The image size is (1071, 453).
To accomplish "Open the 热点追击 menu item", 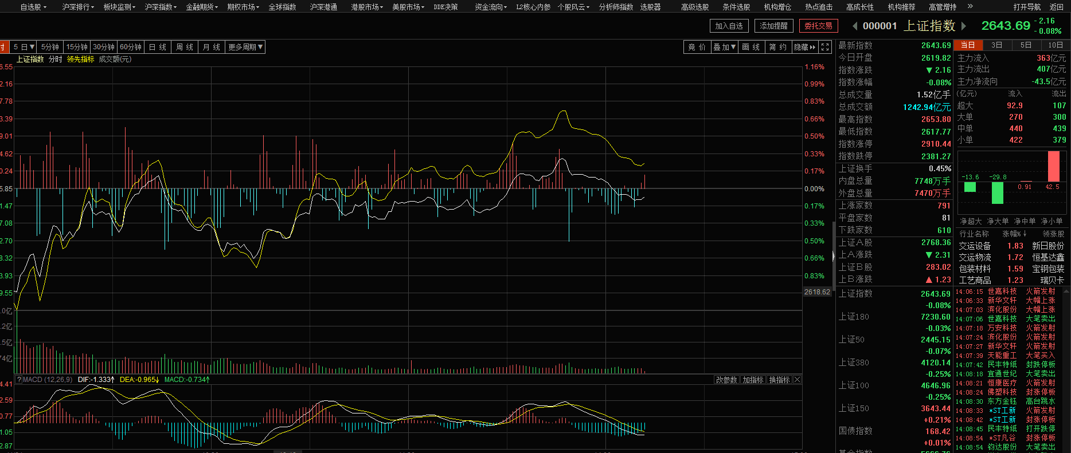I will (819, 7).
